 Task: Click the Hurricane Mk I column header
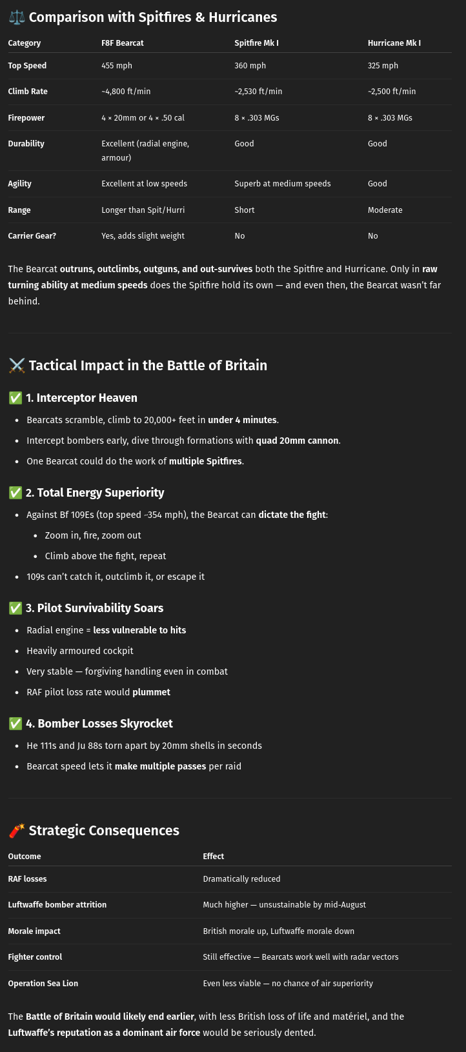click(394, 43)
